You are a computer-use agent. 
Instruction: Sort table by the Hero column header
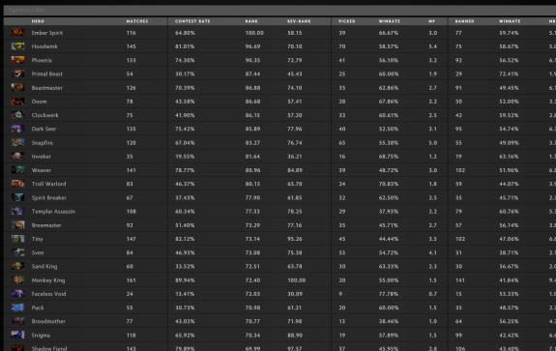click(x=38, y=21)
